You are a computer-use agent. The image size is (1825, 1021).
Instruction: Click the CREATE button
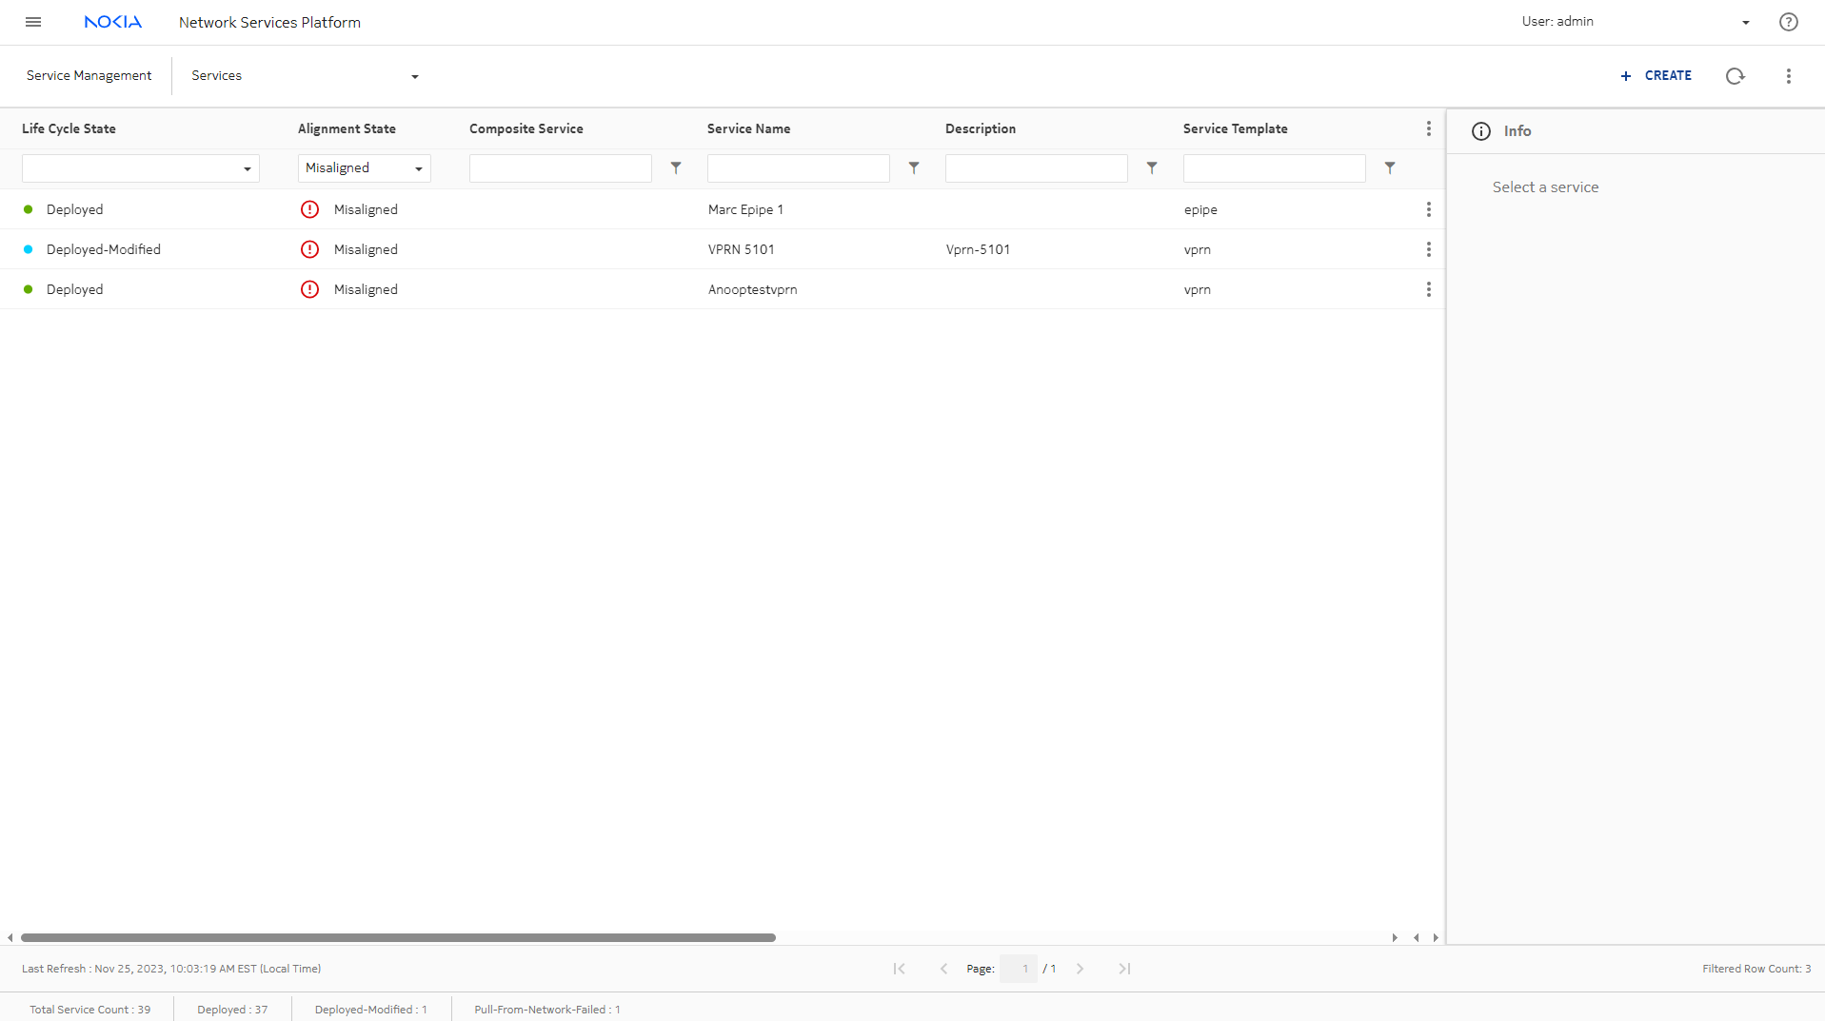[x=1656, y=76]
